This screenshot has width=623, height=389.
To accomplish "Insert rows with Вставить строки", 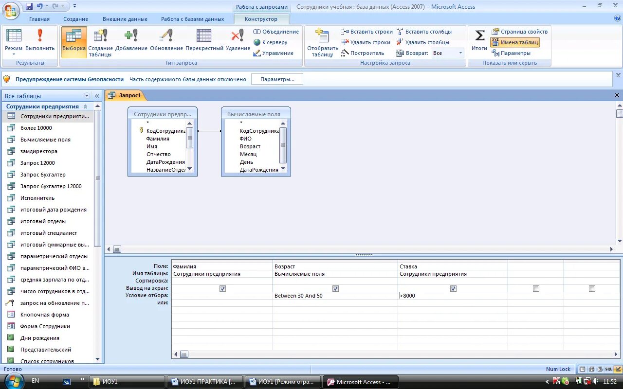I will click(367, 32).
